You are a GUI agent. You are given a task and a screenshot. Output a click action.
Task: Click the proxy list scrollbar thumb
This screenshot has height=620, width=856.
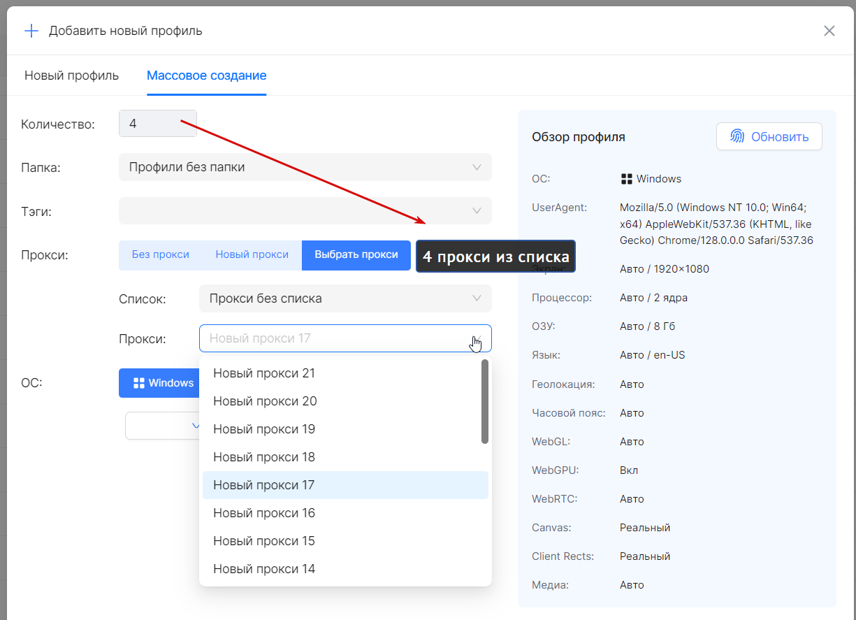[x=485, y=401]
